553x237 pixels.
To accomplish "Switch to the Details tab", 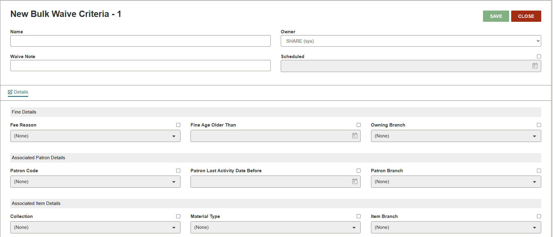I will (x=21, y=92).
